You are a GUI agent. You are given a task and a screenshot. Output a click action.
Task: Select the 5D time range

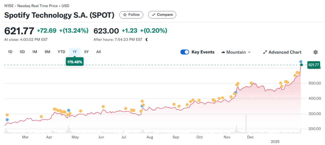click(x=22, y=52)
